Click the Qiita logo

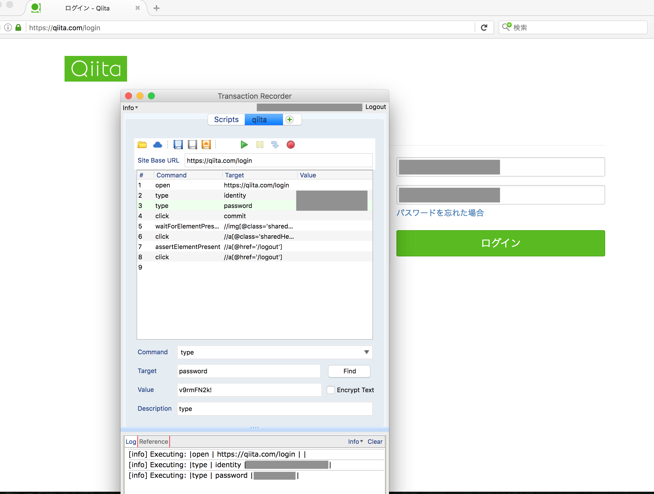pyautogui.click(x=96, y=69)
